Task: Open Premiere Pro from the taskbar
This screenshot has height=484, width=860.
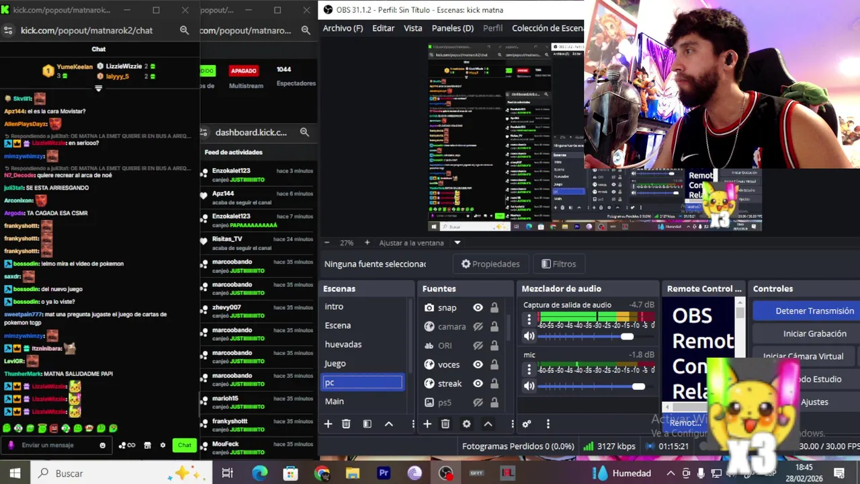Action: click(x=384, y=473)
